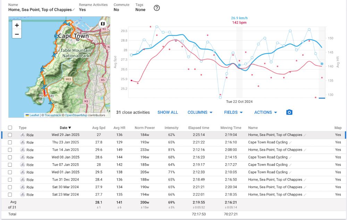Click the 233w Norm Power cell
This screenshot has width=347, height=220.
[x=145, y=150]
